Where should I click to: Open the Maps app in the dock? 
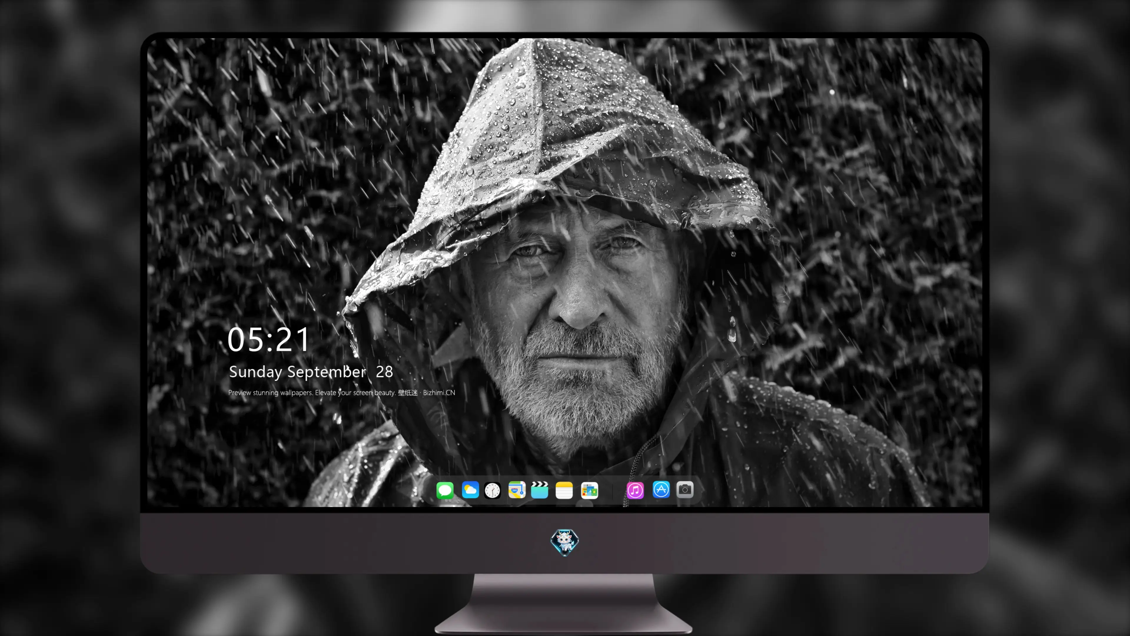[517, 490]
